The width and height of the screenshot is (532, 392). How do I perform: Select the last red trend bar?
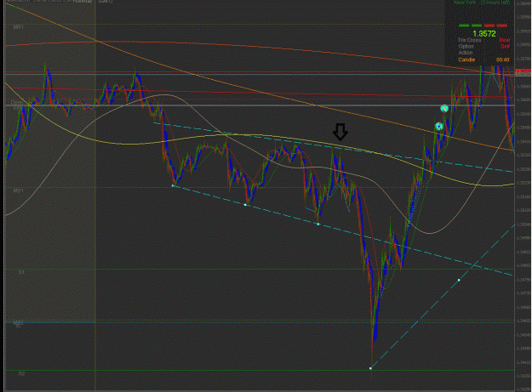coord(502,26)
